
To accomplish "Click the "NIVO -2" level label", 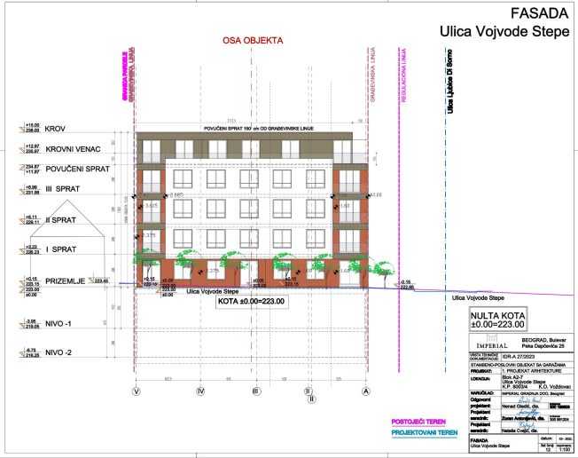I will 59,352.
